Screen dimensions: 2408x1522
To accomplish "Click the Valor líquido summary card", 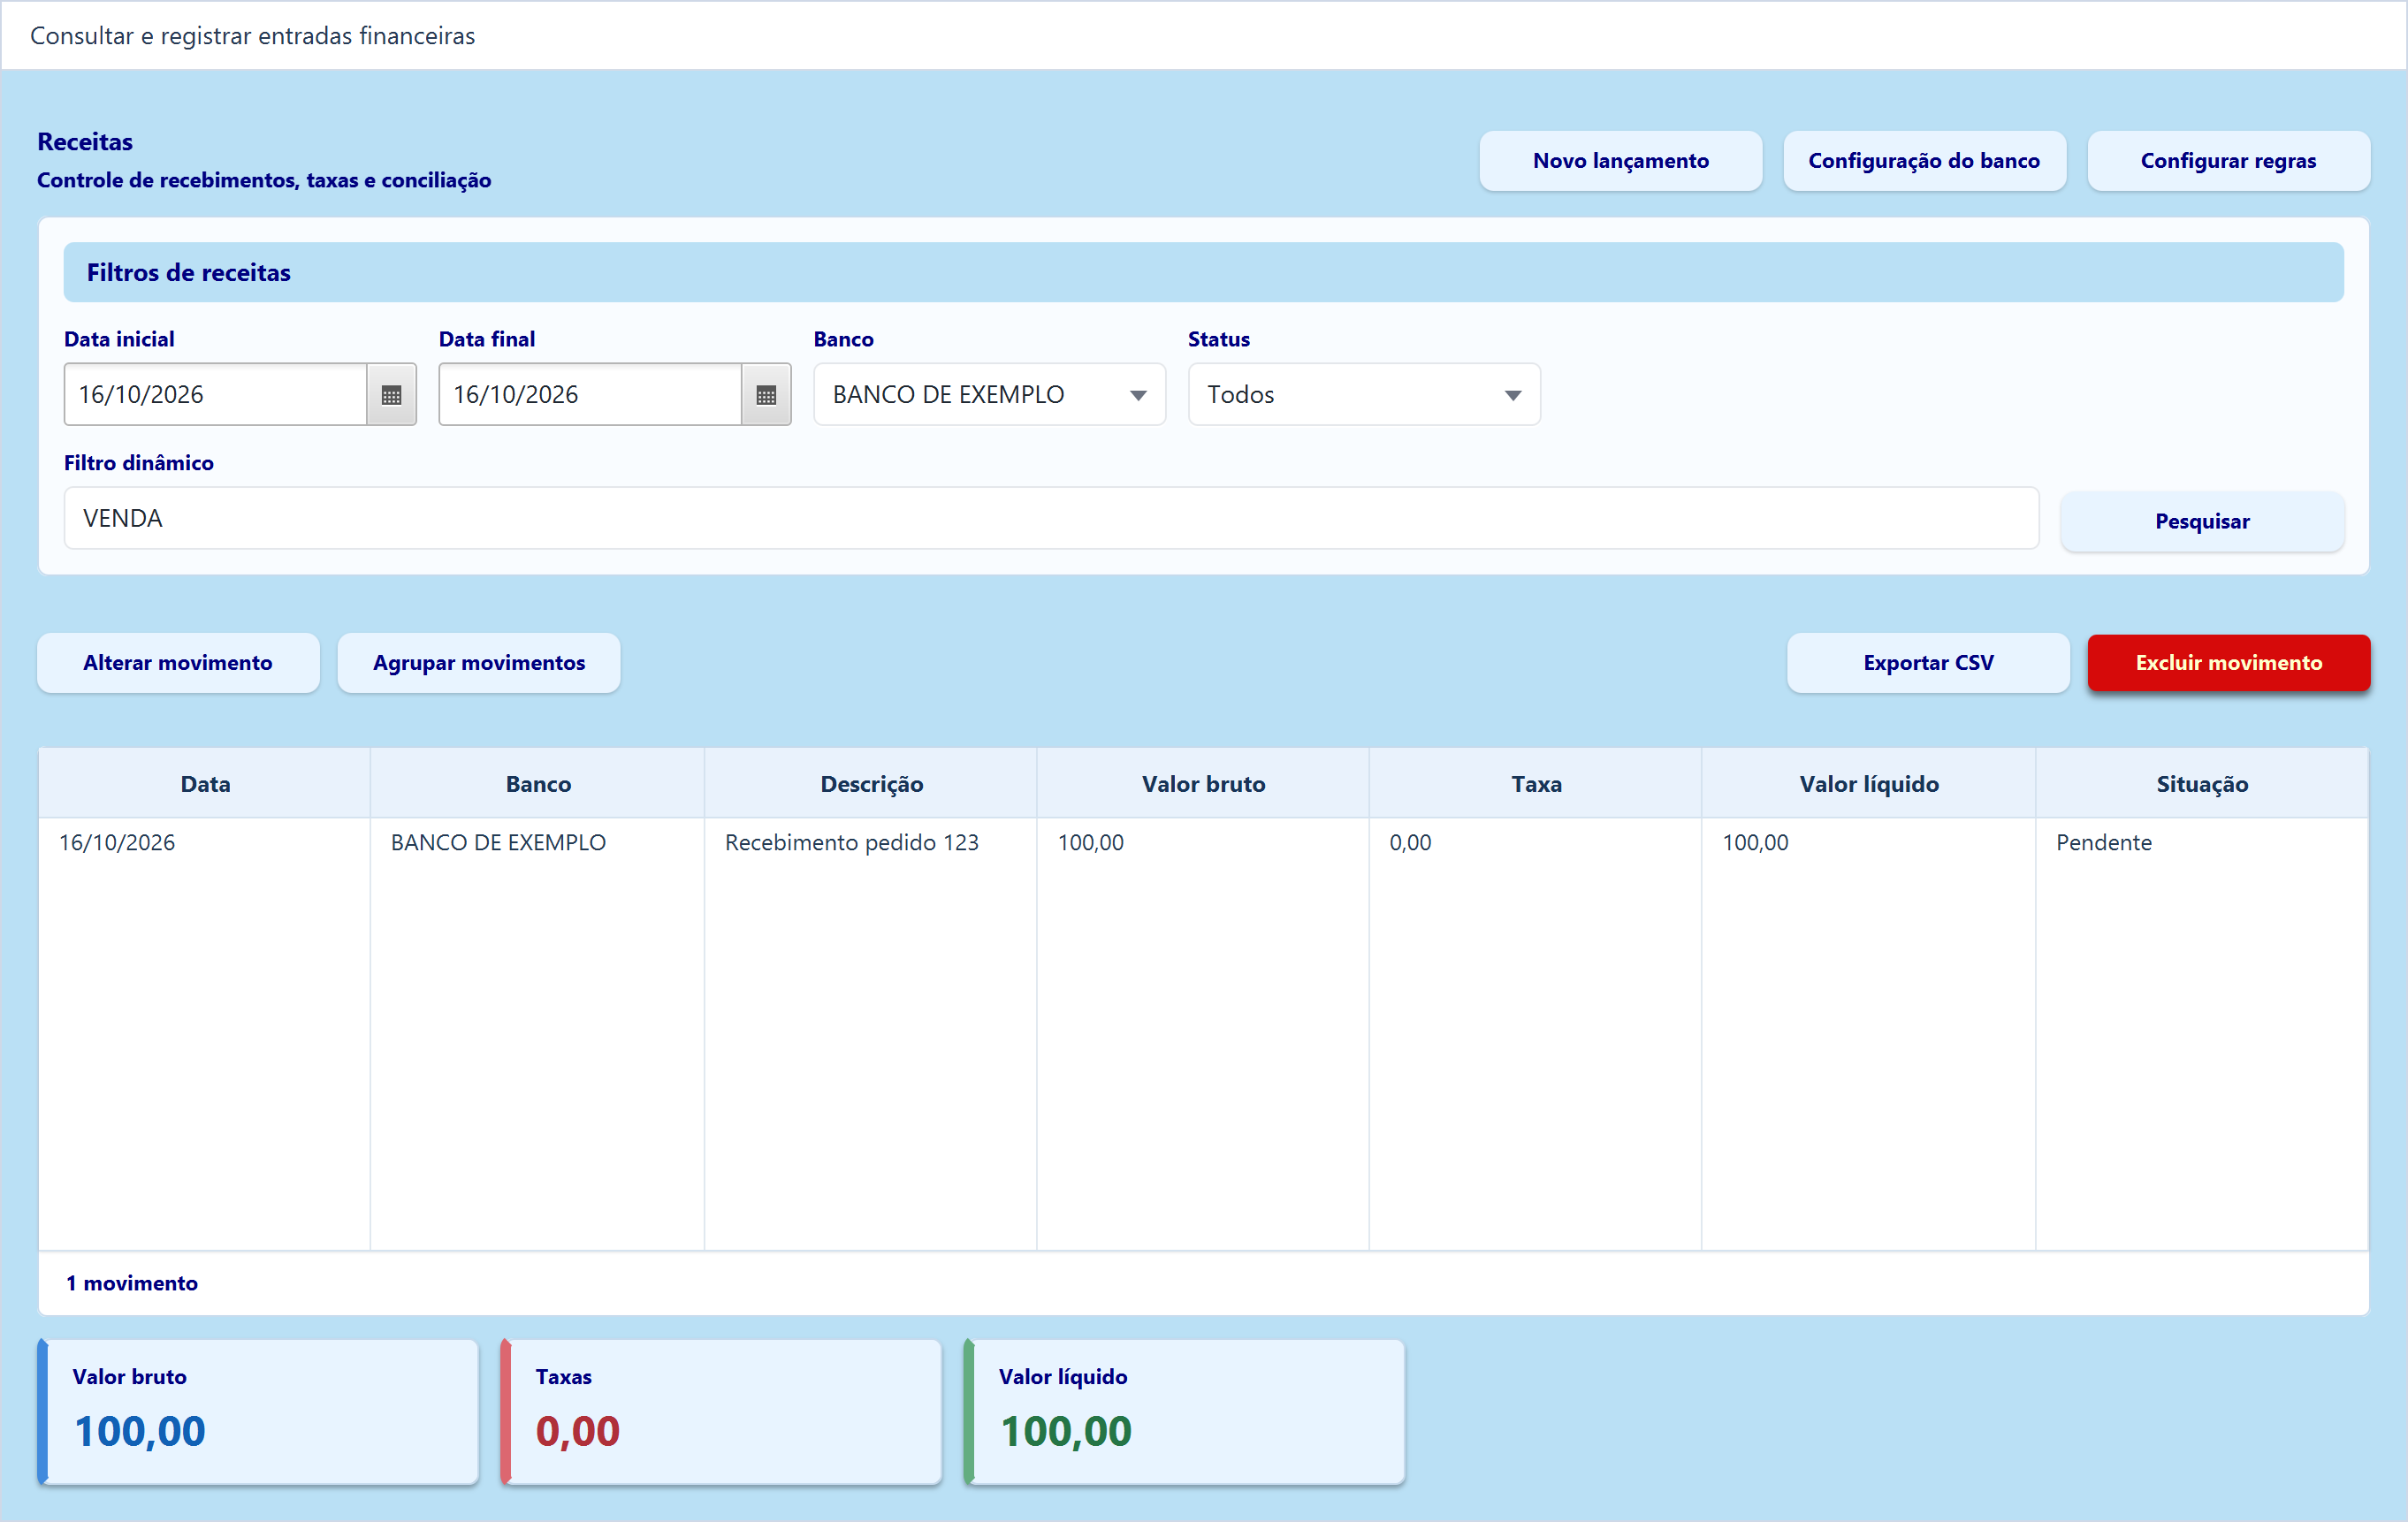I will [1185, 1411].
